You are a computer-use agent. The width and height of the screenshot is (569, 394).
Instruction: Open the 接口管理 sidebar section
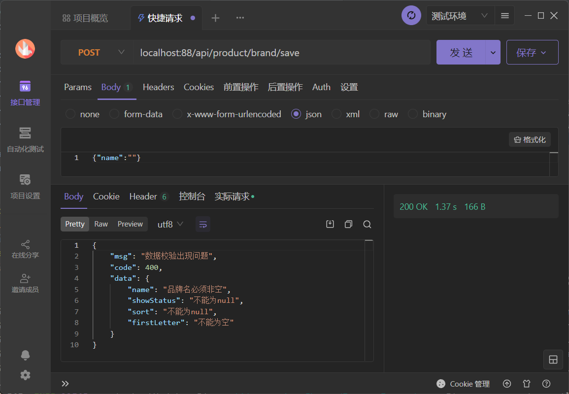tap(25, 93)
